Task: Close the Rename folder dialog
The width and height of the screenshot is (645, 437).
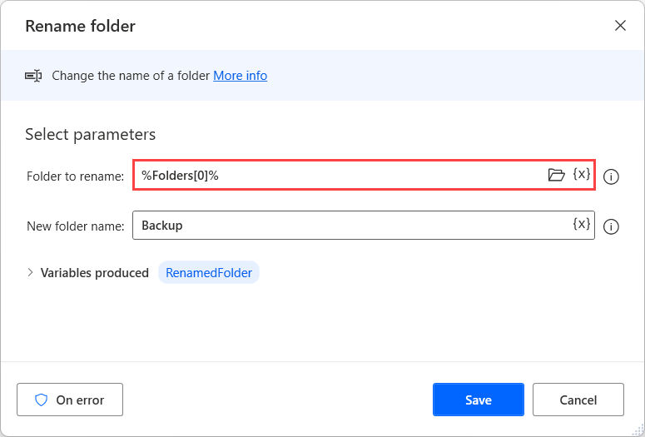Action: [x=620, y=26]
